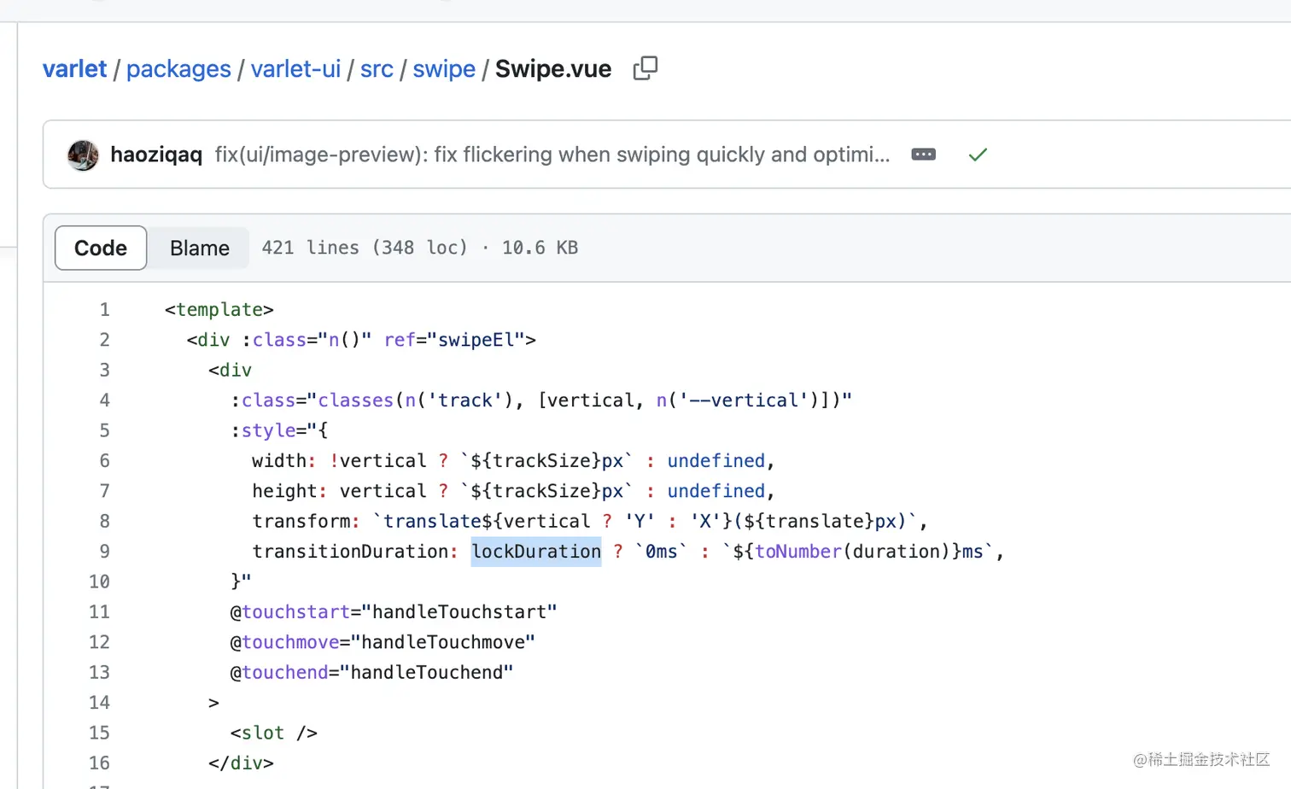The height and width of the screenshot is (789, 1291).
Task: Select line number 9
Action: tap(104, 551)
